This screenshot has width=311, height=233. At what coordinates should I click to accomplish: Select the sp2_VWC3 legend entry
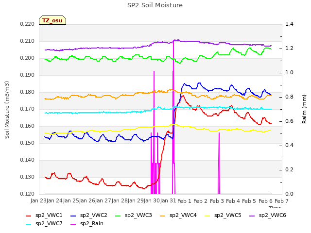(134, 216)
